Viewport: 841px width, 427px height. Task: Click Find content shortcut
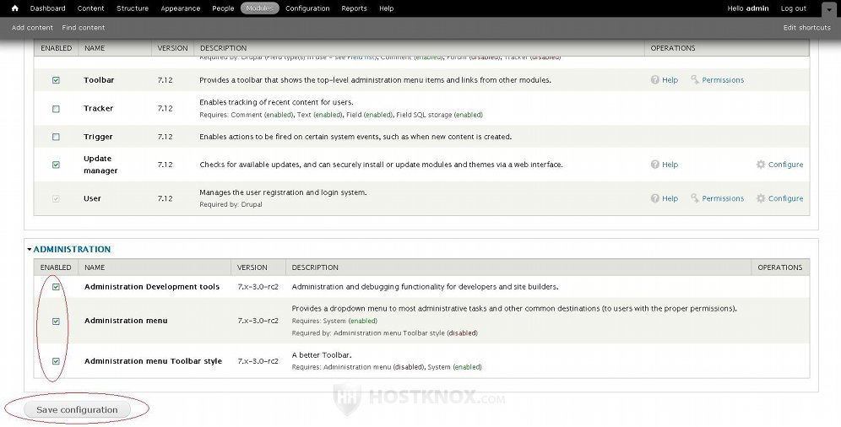[x=83, y=27]
